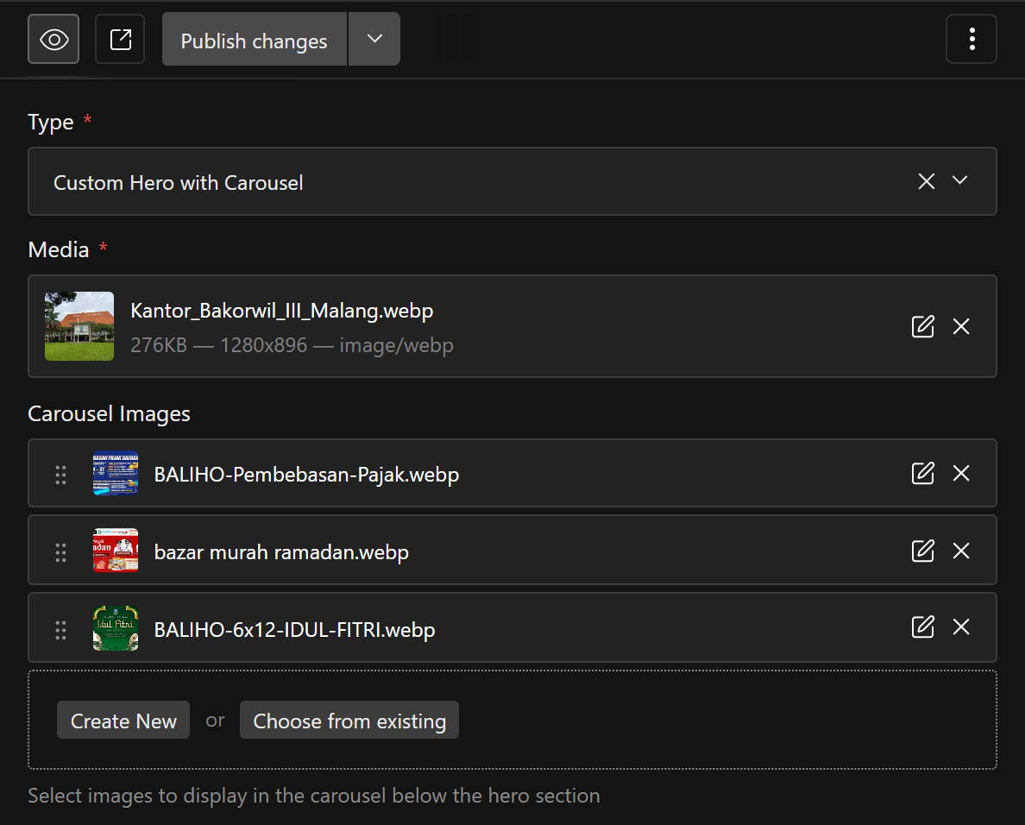Select the BALIHO-Pembebasan-Pajak.webp filename text

click(306, 475)
